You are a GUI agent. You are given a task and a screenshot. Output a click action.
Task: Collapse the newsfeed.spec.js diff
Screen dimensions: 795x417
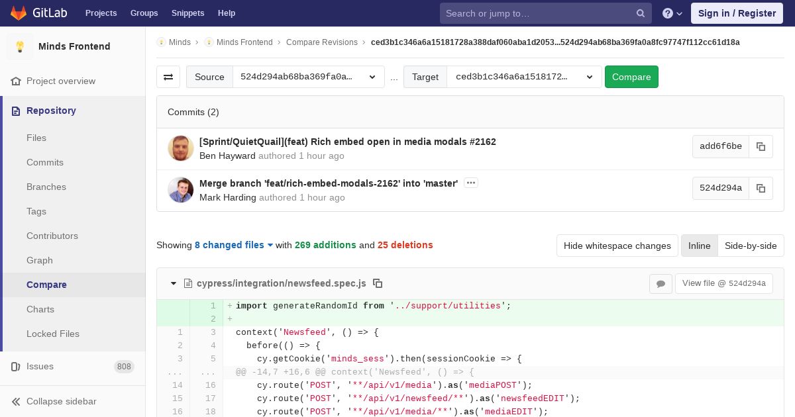[174, 283]
